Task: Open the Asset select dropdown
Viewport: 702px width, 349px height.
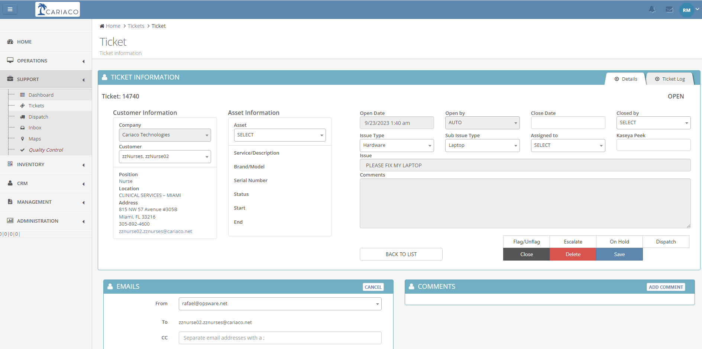Action: click(x=279, y=135)
